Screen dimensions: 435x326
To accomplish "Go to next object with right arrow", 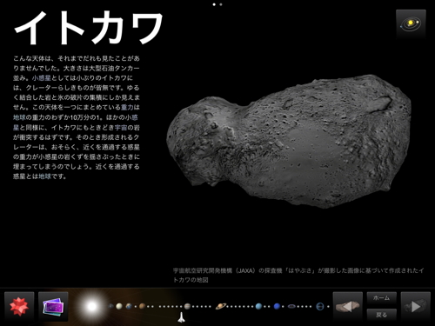I will point(415,307).
